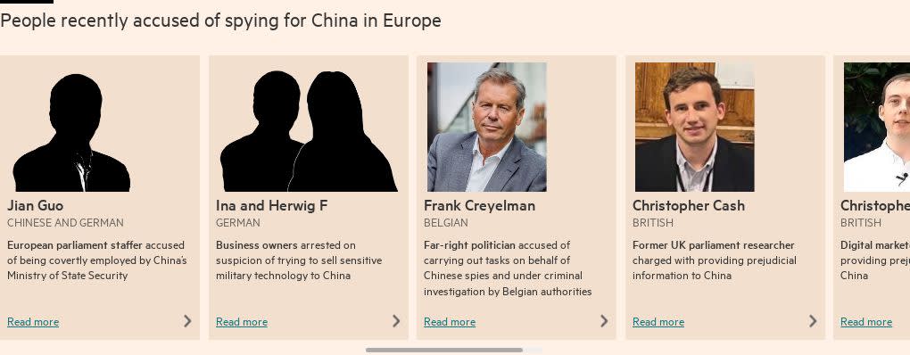This screenshot has height=355, width=910.
Task: Click the Ina and Herwig F heading
Action: (x=271, y=206)
